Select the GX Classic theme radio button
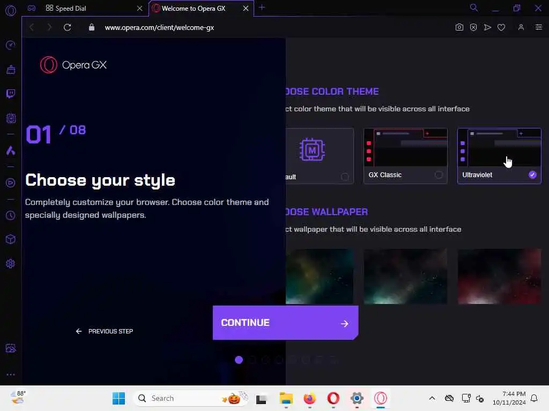The image size is (549, 411). 439,175
